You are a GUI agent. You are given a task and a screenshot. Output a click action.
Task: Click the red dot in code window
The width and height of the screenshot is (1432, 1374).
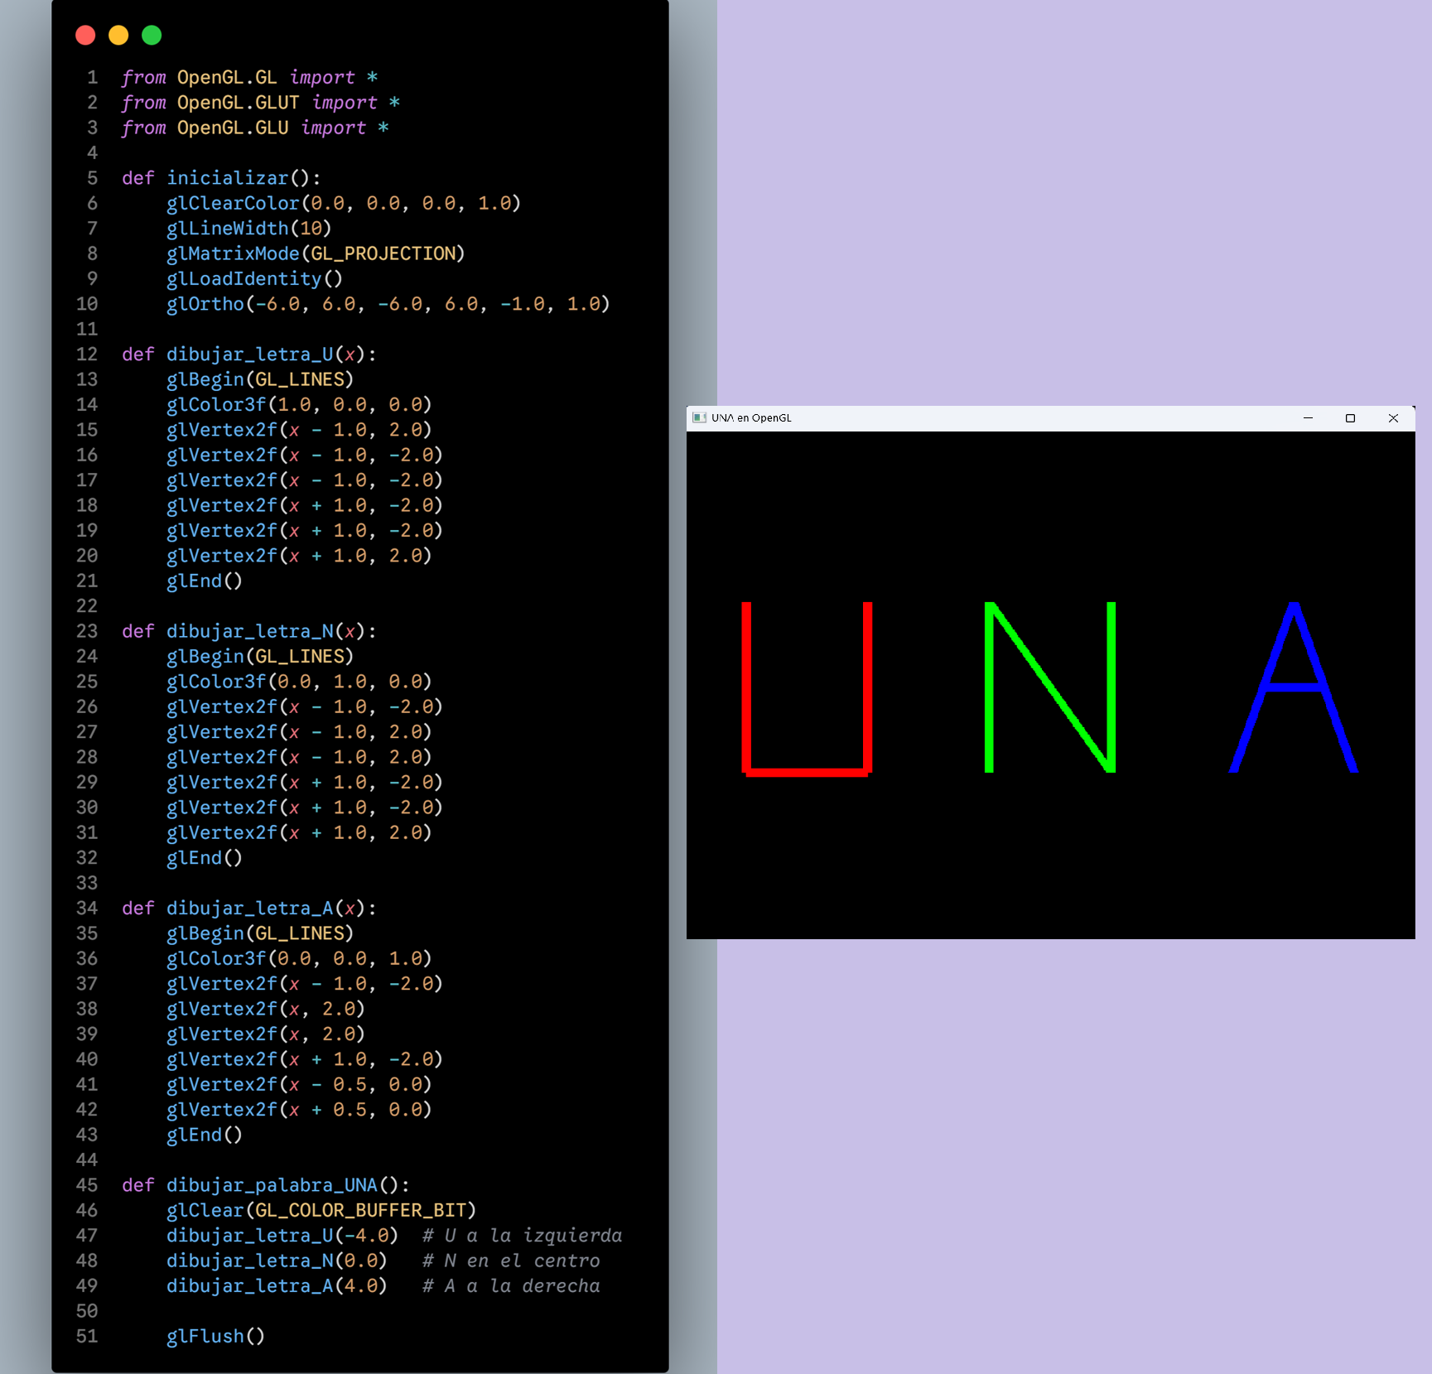pyautogui.click(x=85, y=35)
